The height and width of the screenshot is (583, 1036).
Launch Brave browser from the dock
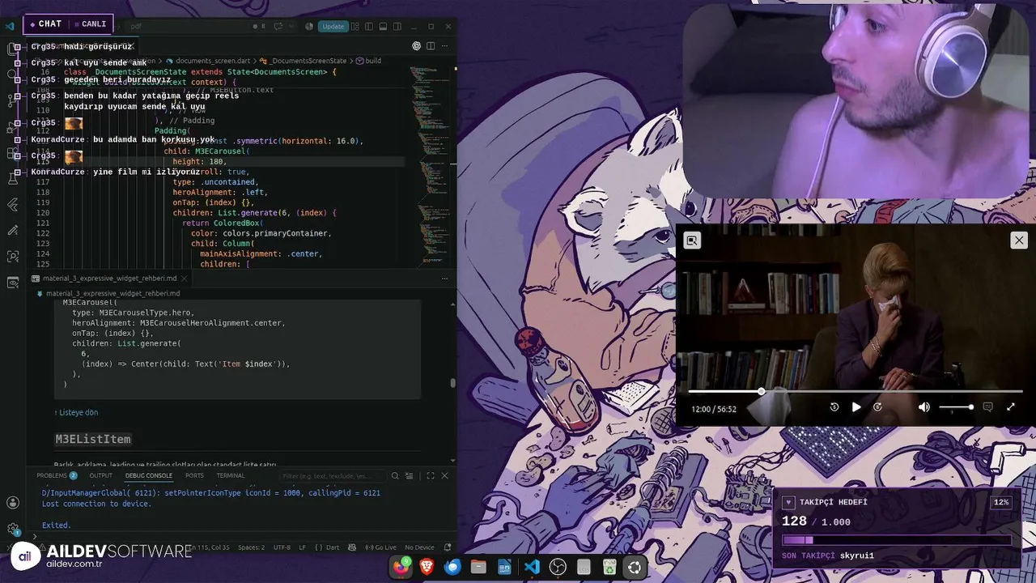427,567
